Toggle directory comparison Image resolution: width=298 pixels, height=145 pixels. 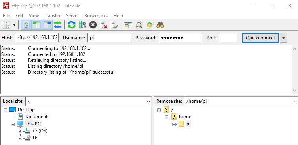coord(139,25)
